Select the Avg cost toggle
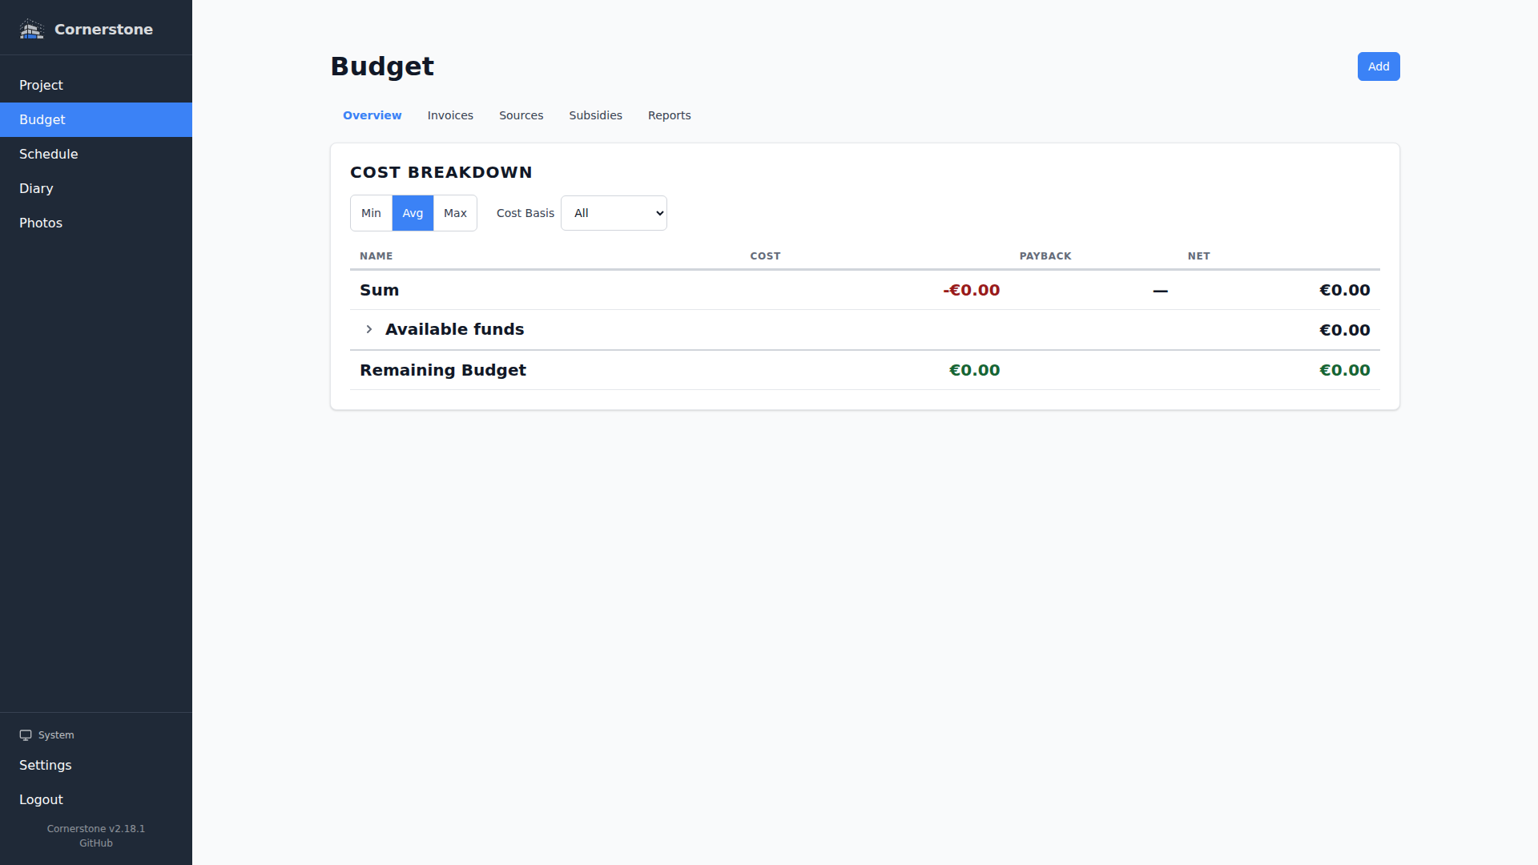The image size is (1538, 865). tap(413, 213)
